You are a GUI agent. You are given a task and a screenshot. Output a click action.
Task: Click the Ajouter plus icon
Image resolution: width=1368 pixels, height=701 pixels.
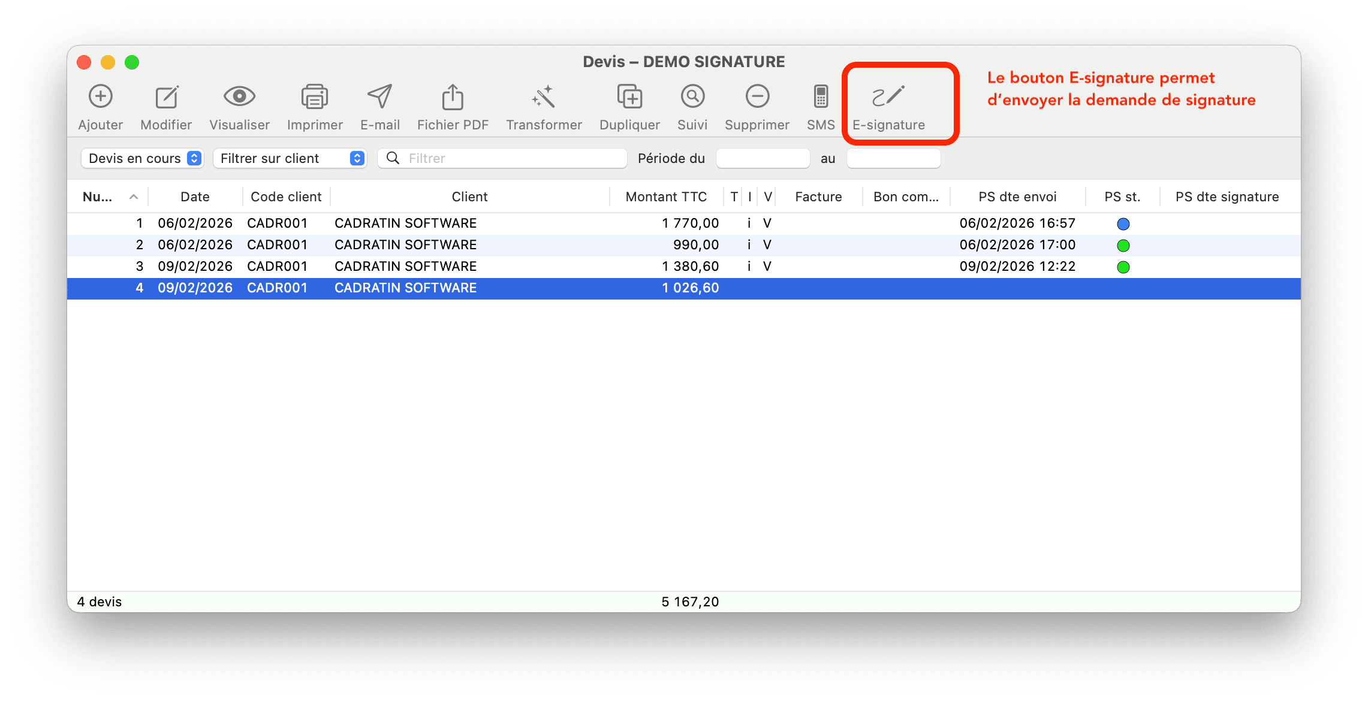[101, 96]
